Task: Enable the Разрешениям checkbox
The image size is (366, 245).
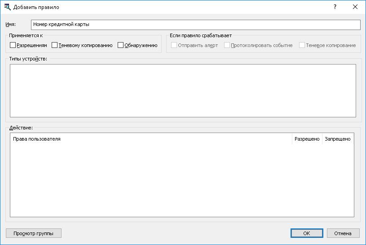Action: point(13,45)
